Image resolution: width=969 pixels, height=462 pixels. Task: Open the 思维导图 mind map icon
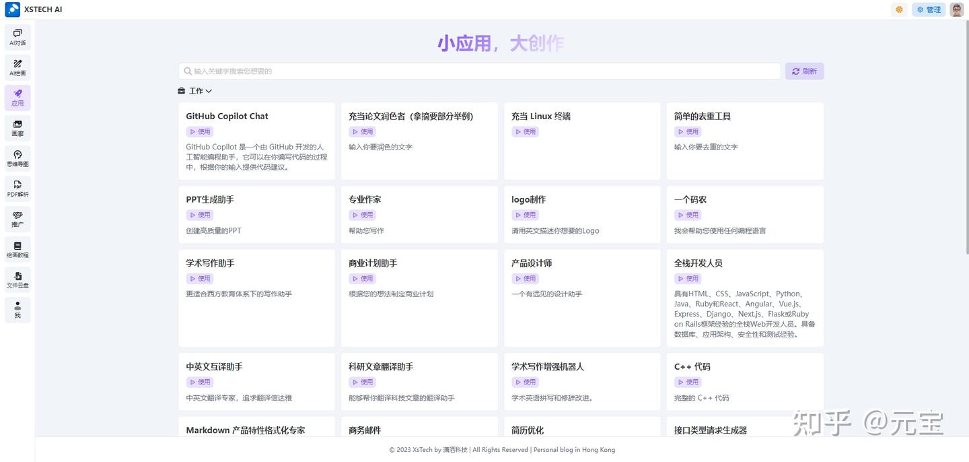click(17, 158)
